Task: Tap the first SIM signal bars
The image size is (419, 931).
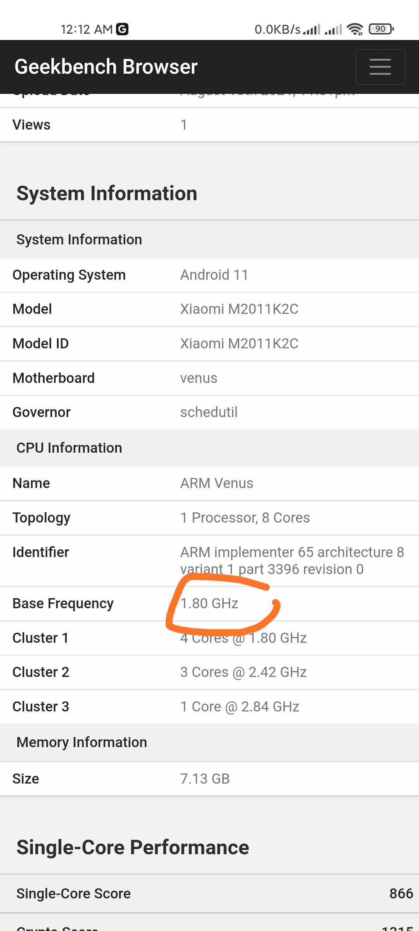Action: [x=312, y=29]
